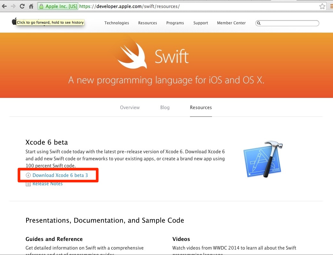Click 'Presentations, Documentation, and Sample Code' heading
This screenshot has height=255, width=333.
[x=105, y=220]
